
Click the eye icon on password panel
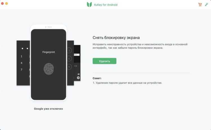78,74
